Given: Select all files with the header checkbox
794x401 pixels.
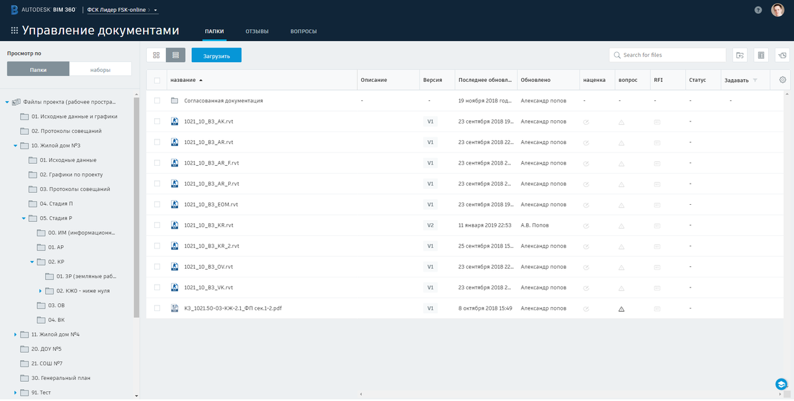Looking at the screenshot, I should click(156, 79).
